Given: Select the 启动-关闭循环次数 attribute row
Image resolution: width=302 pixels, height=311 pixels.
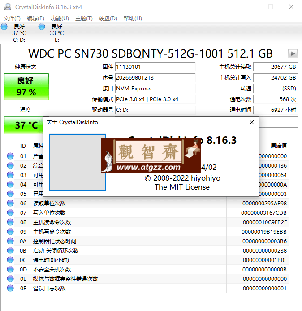Looking at the screenshot, I should pos(147,250).
